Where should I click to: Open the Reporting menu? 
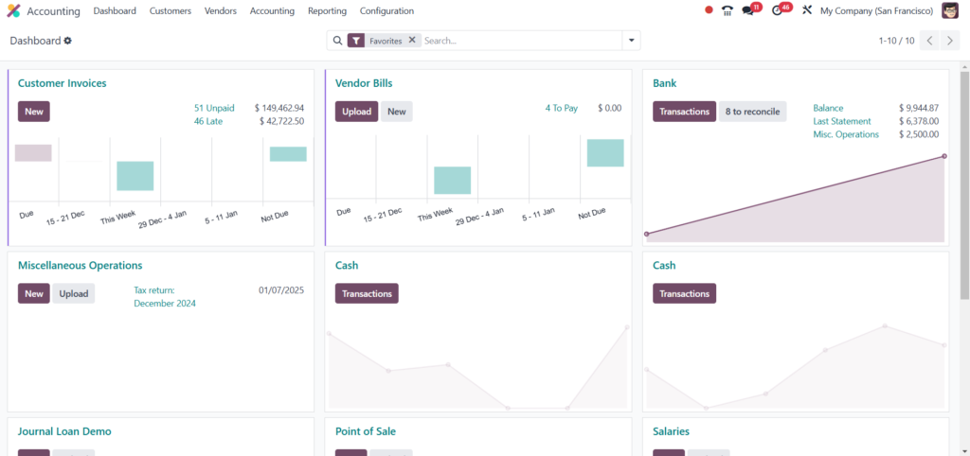(x=327, y=11)
